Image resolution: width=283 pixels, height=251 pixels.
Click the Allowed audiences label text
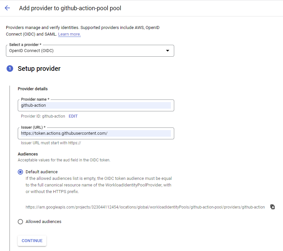pyautogui.click(x=43, y=222)
